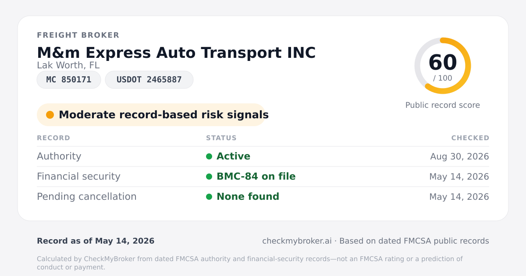Click the M&m Express Auto Transport INC title
This screenshot has width=526, height=276.
coord(176,53)
